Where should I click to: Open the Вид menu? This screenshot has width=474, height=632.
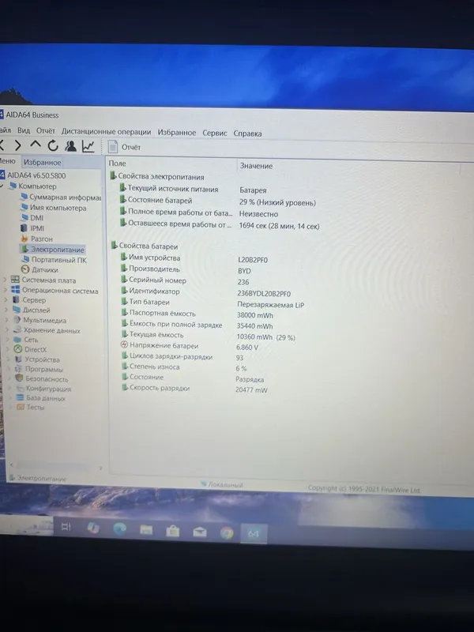pos(24,130)
